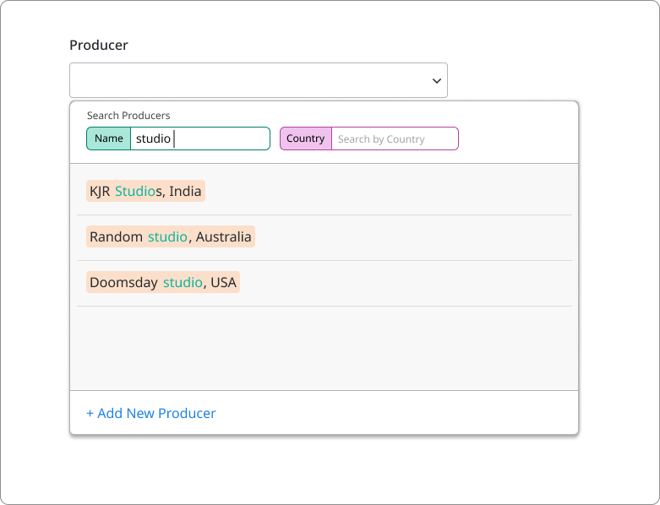Click the word USA in the third result

(x=223, y=282)
